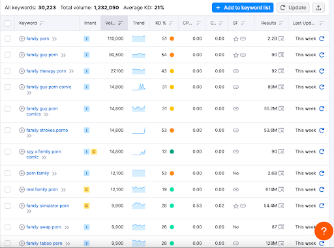The height and width of the screenshot is (248, 334).
Task: Click the export upload icon button
Action: 318,8
